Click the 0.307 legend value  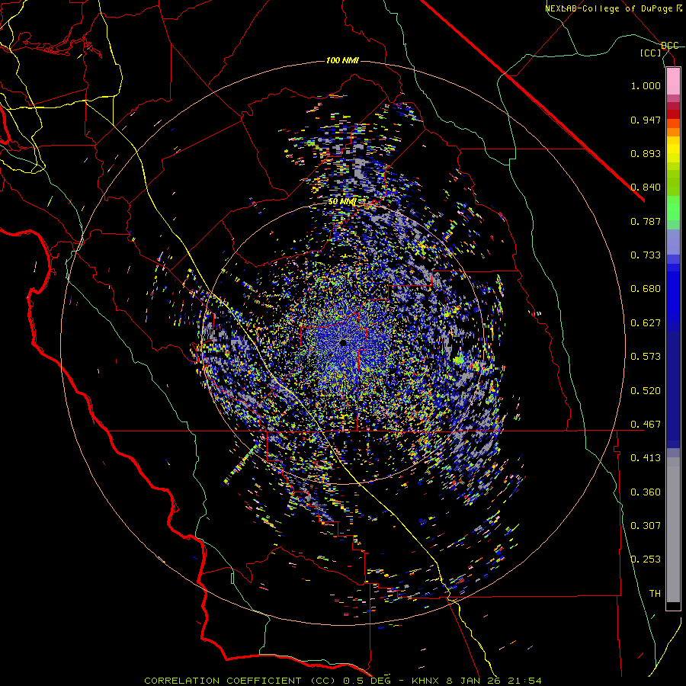point(646,525)
